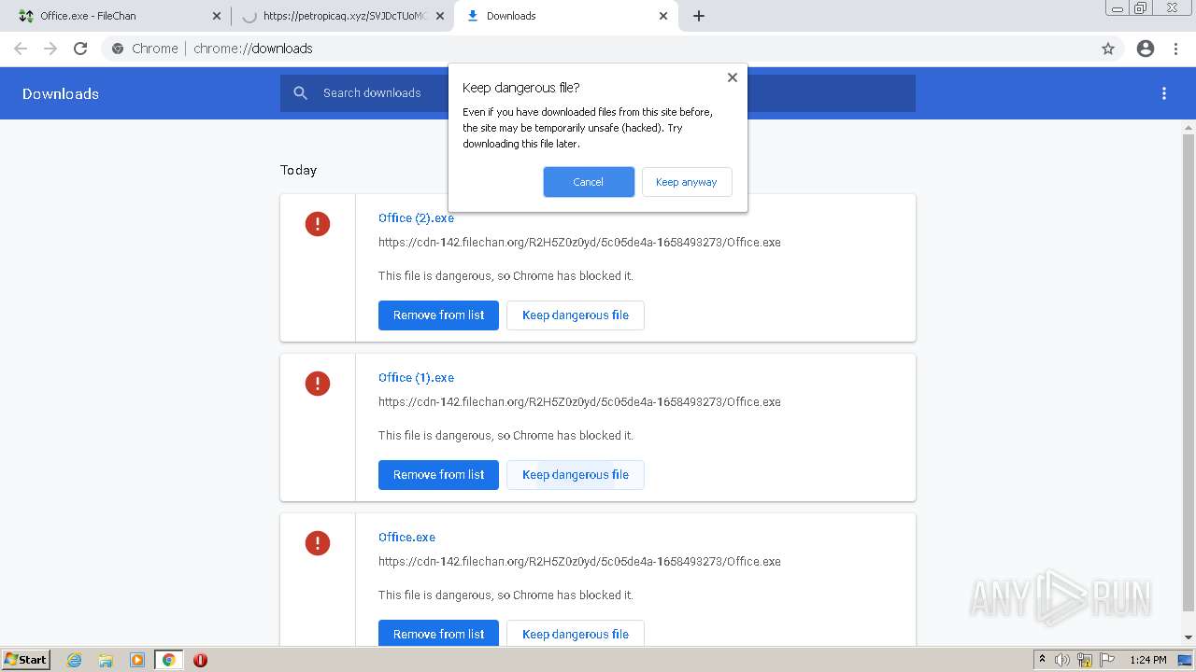Click the Downloads page heading
The width and height of the screenshot is (1196, 672).
point(61,93)
